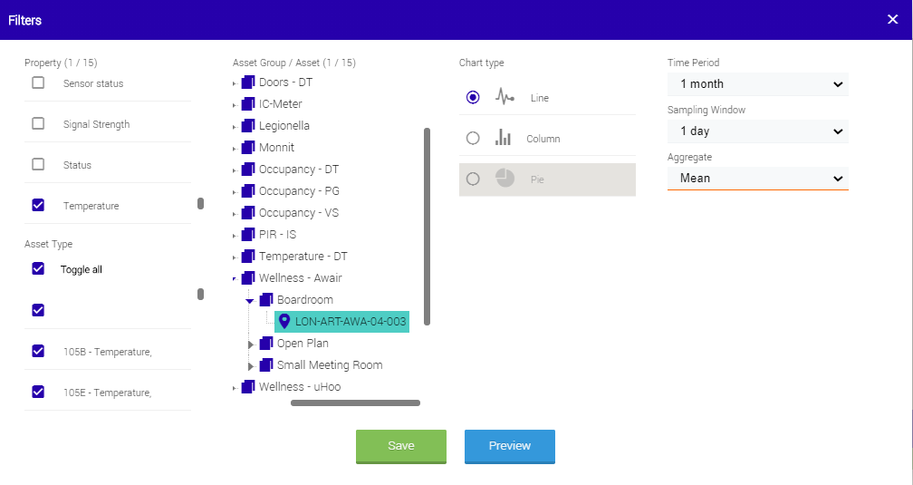
Task: Click the Boardroom folder icon
Action: [x=266, y=300]
